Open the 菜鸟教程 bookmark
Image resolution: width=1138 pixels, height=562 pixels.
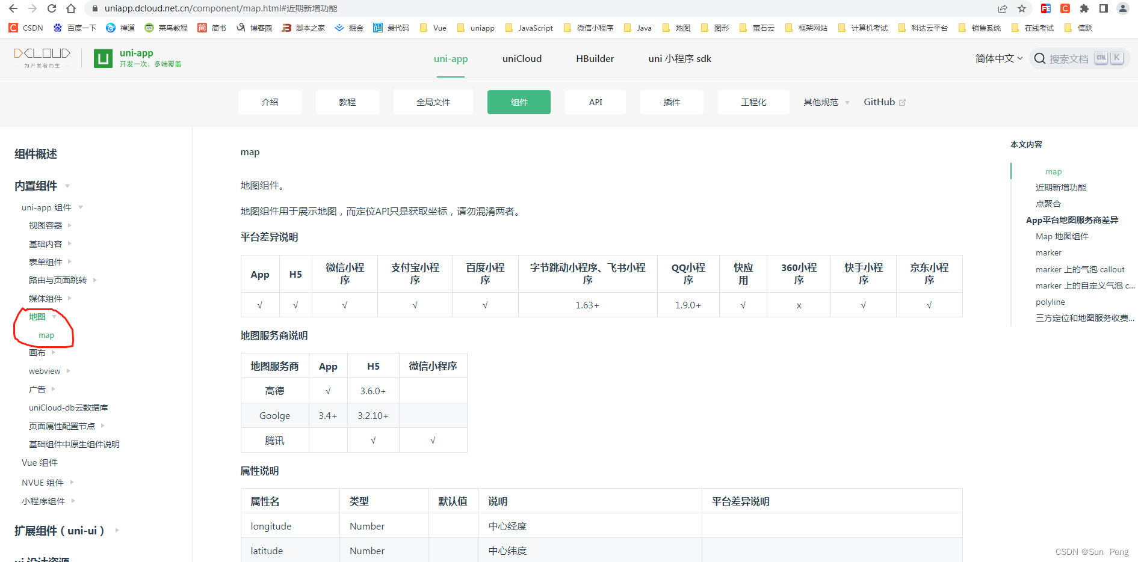(166, 28)
